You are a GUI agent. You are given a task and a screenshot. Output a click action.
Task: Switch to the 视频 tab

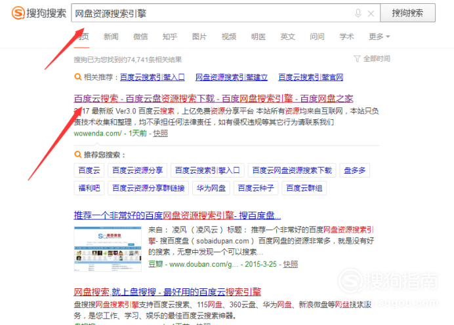coord(229,37)
